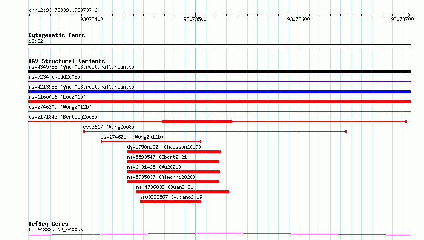Select the dgv1950n152 Chaisson2019 red bar
The image size is (424, 240).
coord(174,152)
